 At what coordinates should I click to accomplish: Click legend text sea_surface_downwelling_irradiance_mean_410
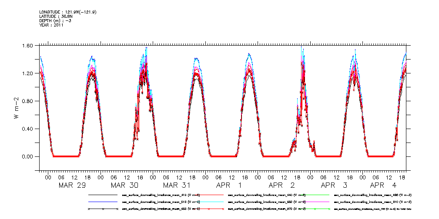pos(161,195)
